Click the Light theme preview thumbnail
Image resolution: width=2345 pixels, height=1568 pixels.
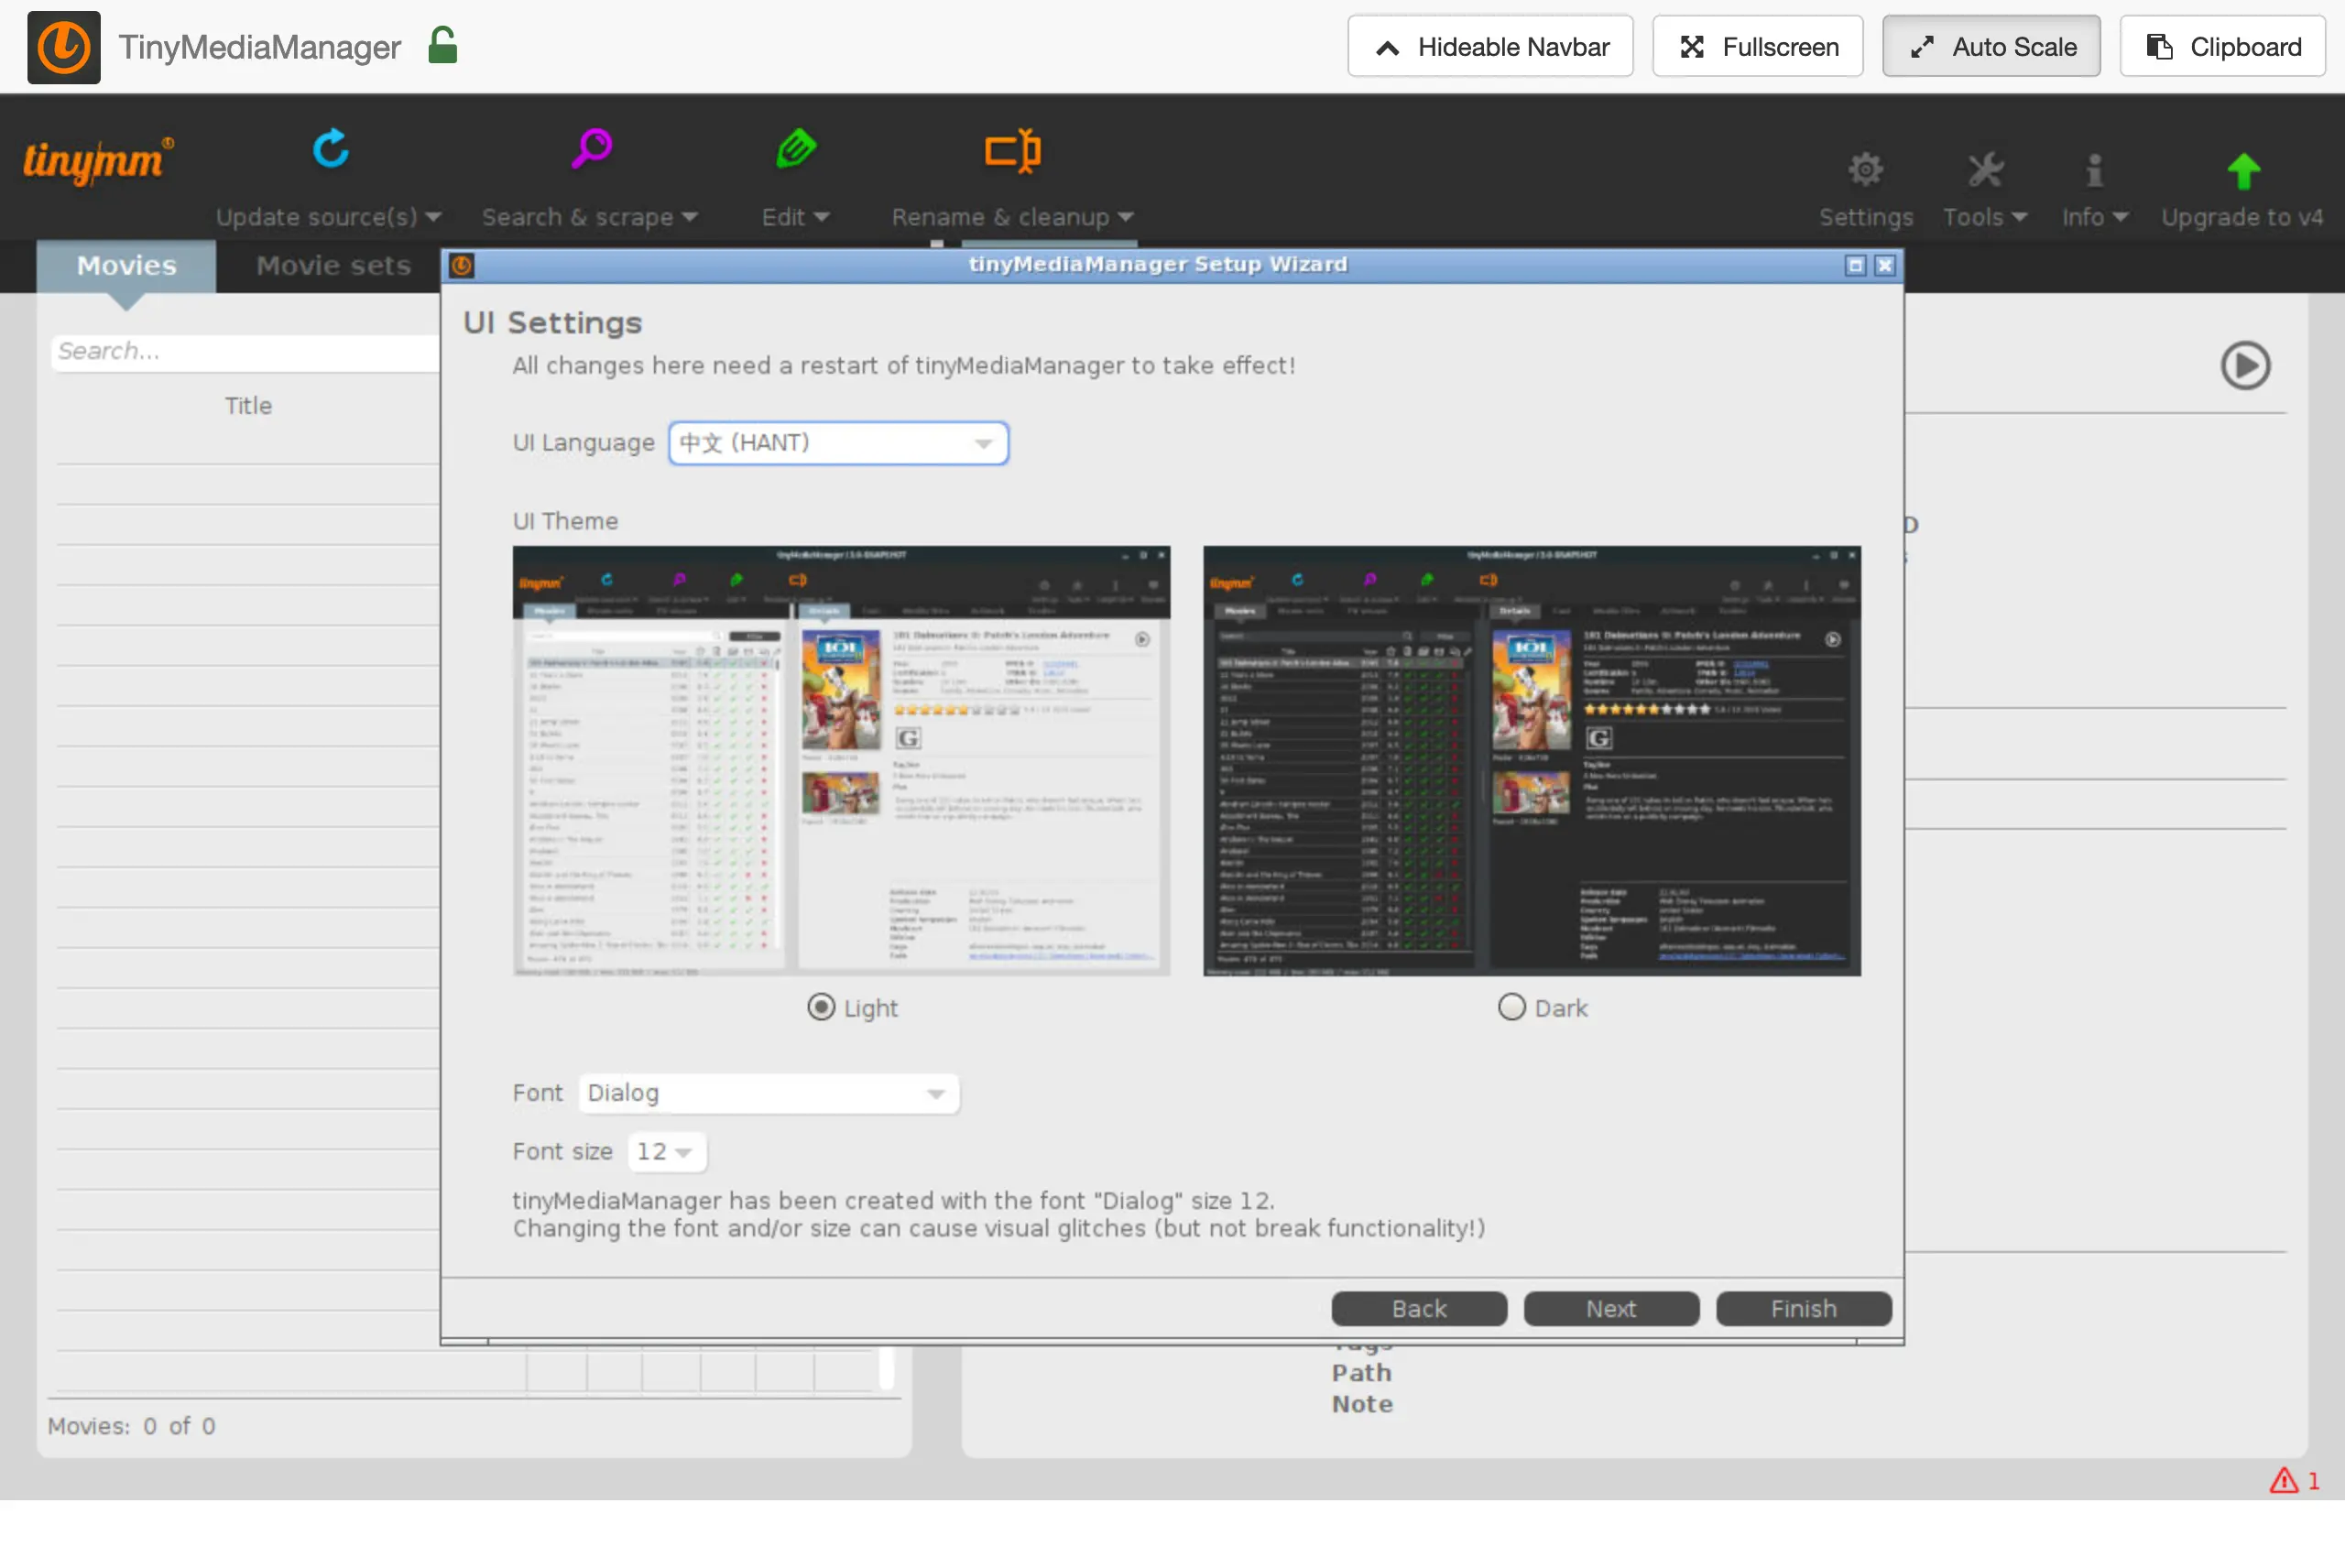click(841, 761)
